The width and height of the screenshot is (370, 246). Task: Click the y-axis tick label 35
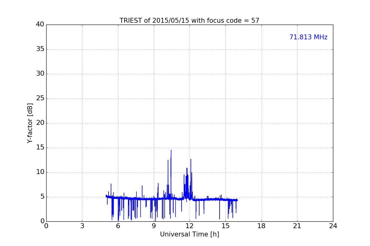[40, 49]
